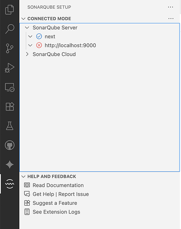This screenshot has height=229, width=181.
Task: Open Connected Mode section more actions
Action: click(171, 19)
